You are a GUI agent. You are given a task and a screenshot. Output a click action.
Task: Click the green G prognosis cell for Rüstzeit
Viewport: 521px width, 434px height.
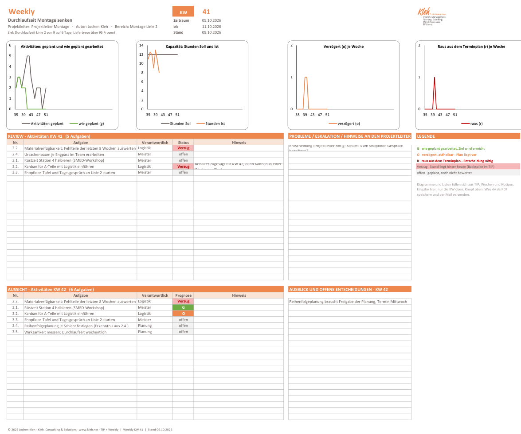pyautogui.click(x=183, y=308)
